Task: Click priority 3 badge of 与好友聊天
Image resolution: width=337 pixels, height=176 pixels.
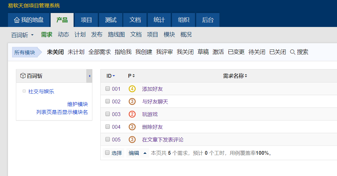Action: [x=132, y=101]
